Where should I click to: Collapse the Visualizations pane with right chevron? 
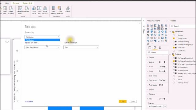pos(167,20)
